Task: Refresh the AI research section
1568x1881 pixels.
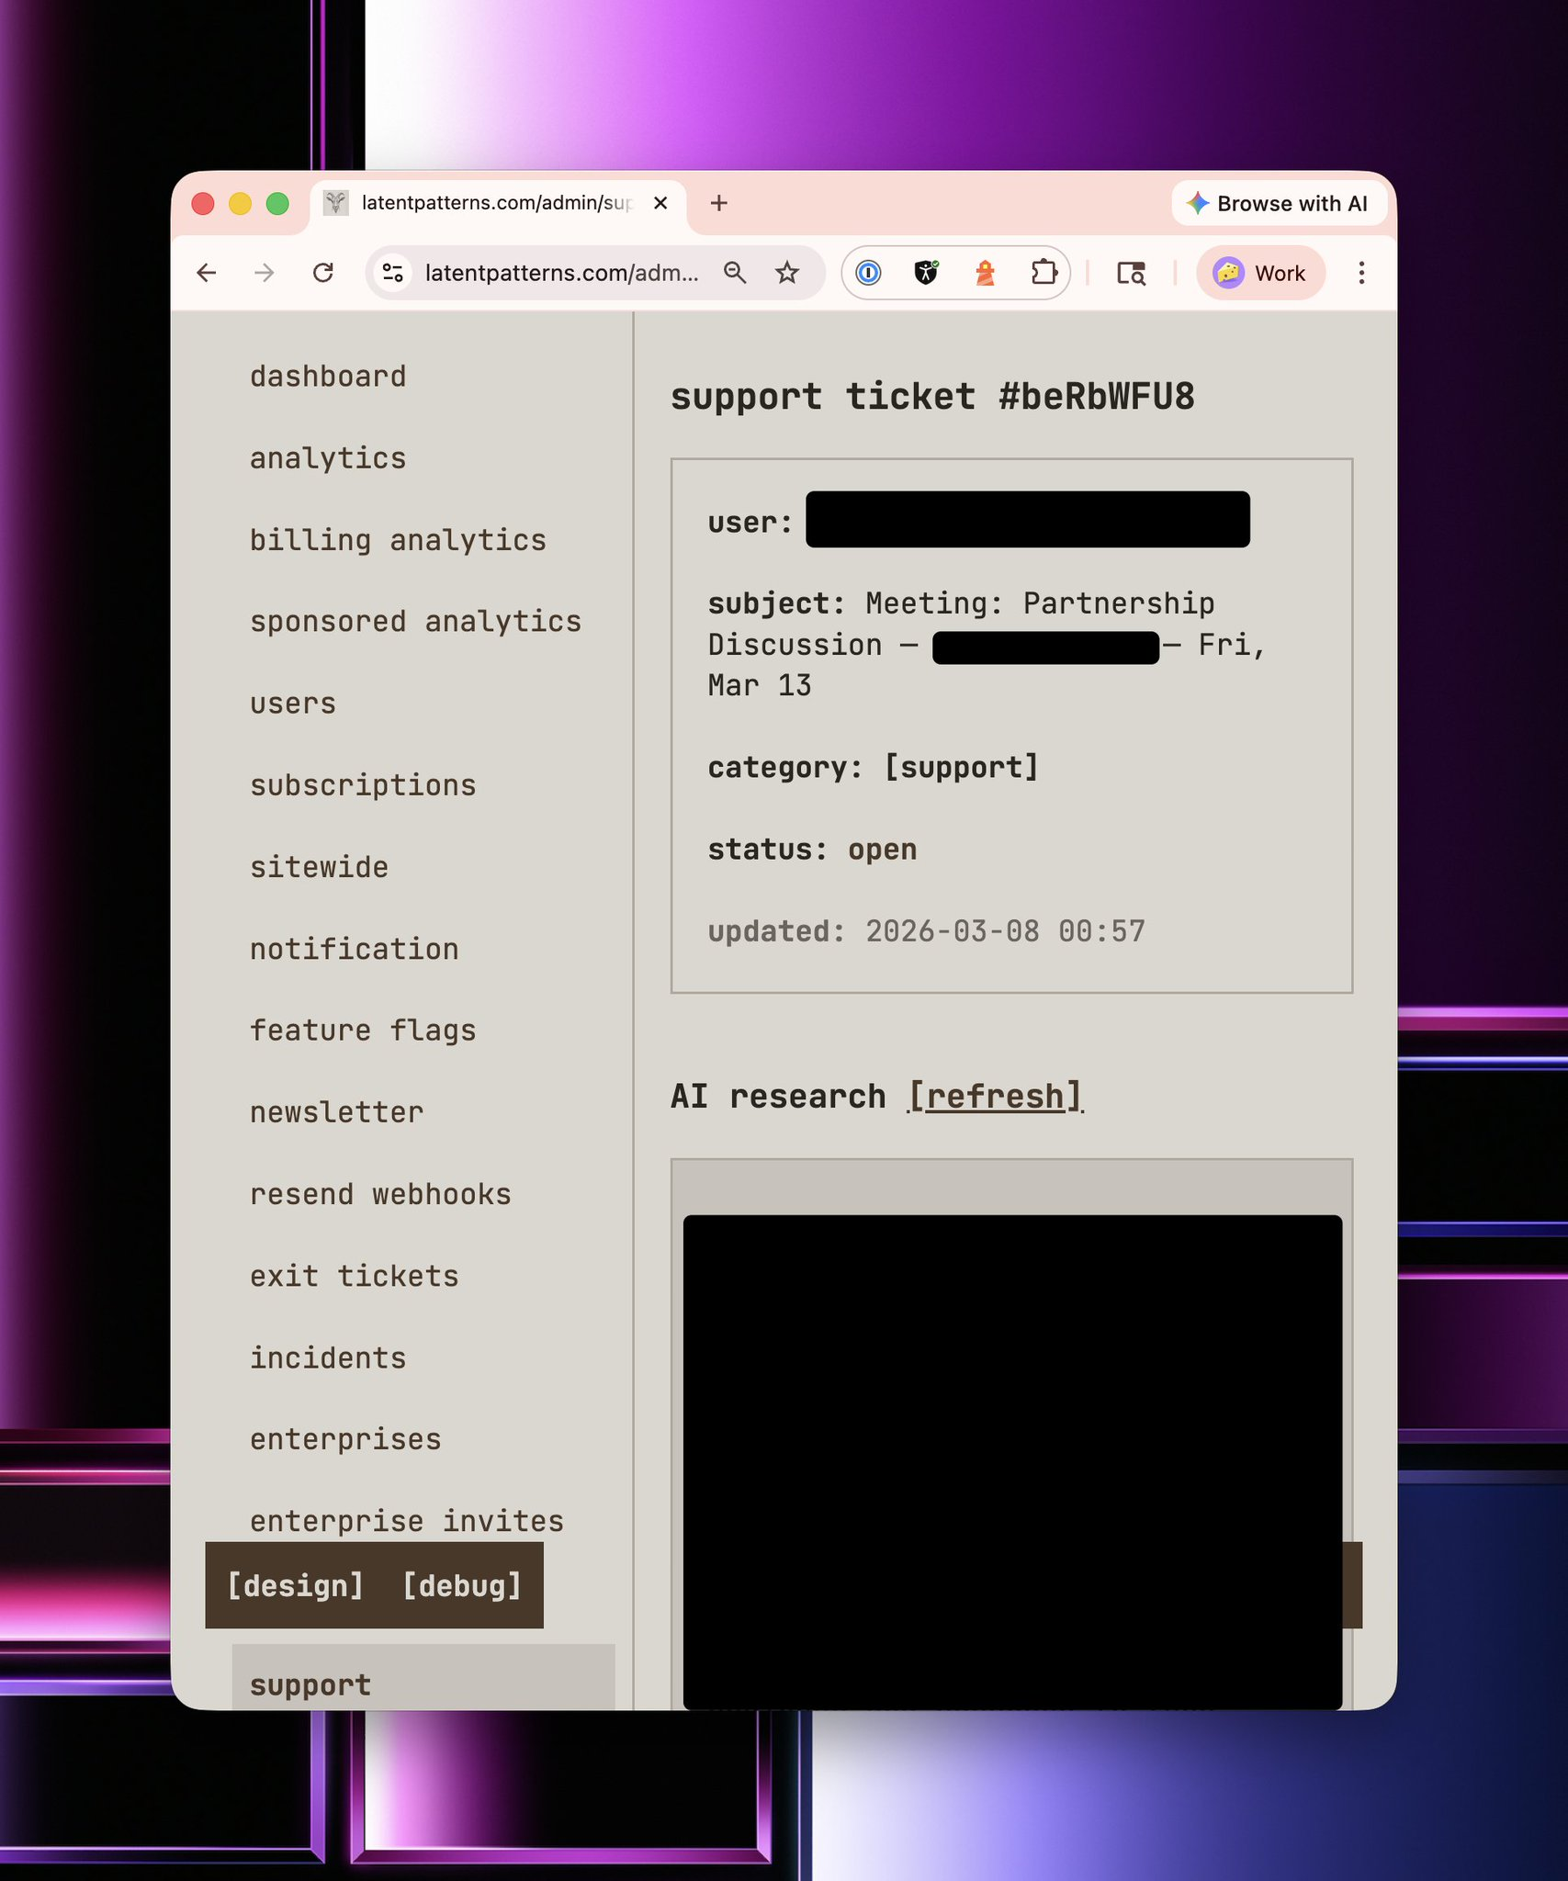Action: pos(996,1097)
